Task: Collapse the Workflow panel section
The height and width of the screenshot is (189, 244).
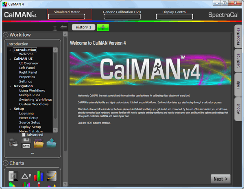Action: pos(6,35)
